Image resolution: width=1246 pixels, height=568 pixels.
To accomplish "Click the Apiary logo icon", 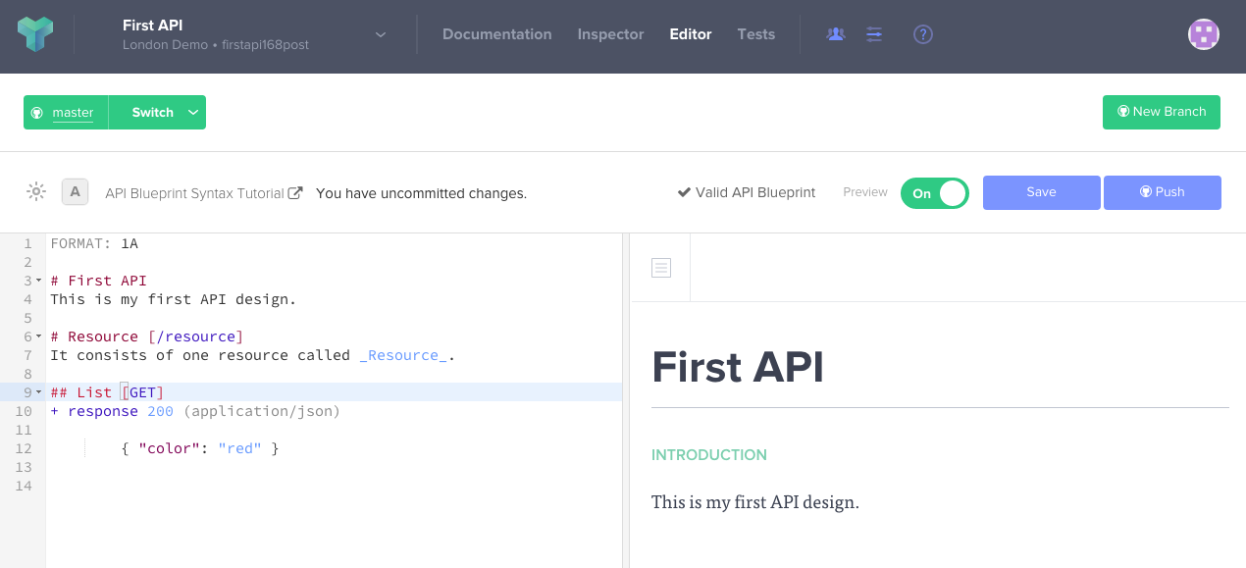I will click(x=35, y=34).
